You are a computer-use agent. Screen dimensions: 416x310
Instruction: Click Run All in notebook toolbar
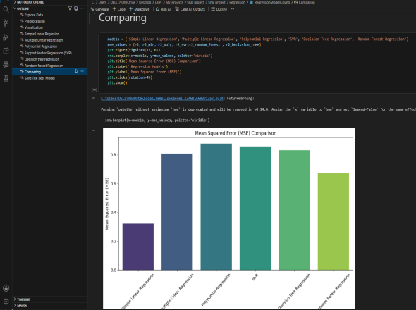[164, 9]
